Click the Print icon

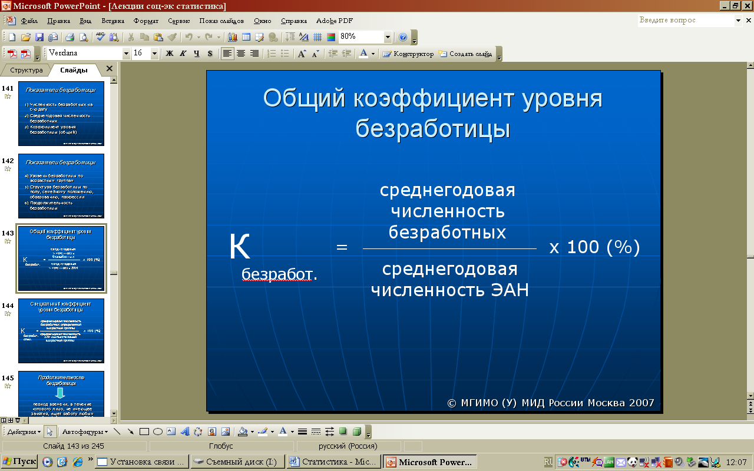[x=70, y=37]
